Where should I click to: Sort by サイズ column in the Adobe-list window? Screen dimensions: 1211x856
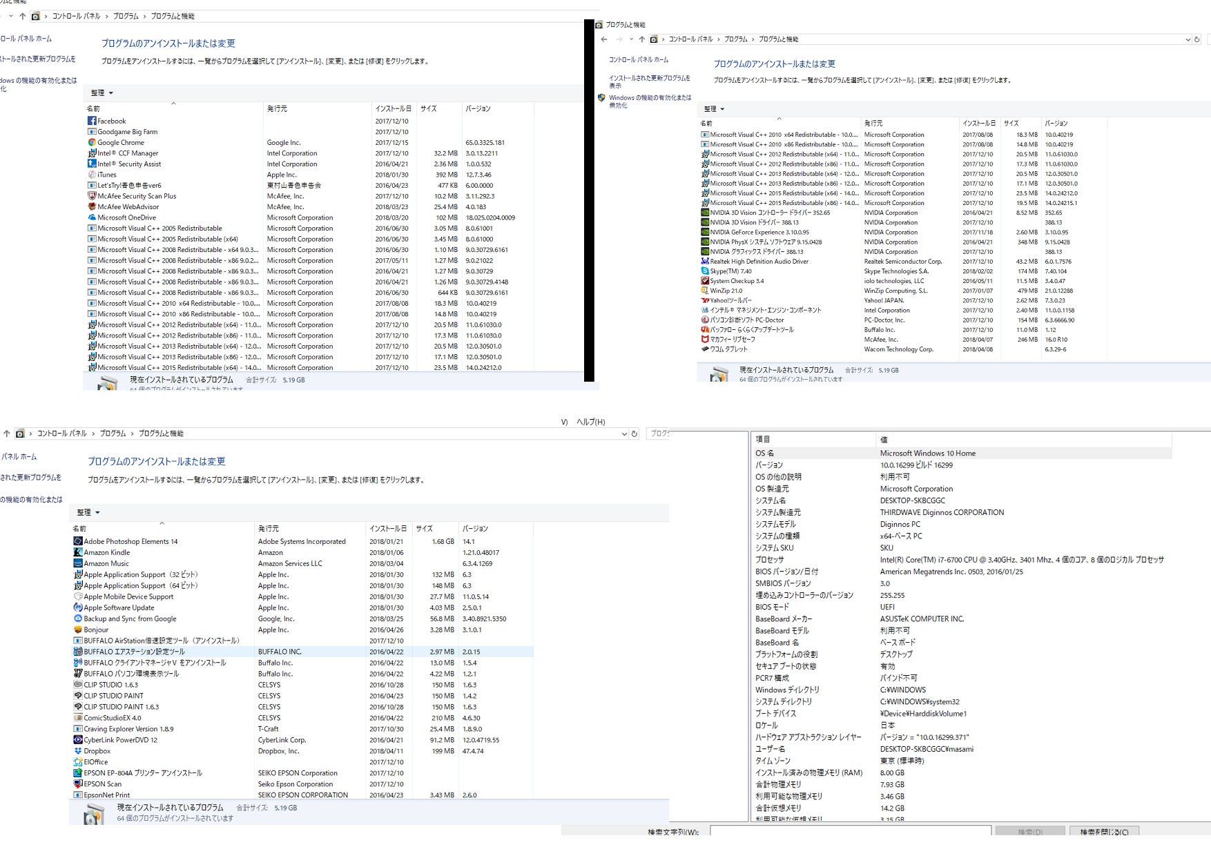coord(424,529)
